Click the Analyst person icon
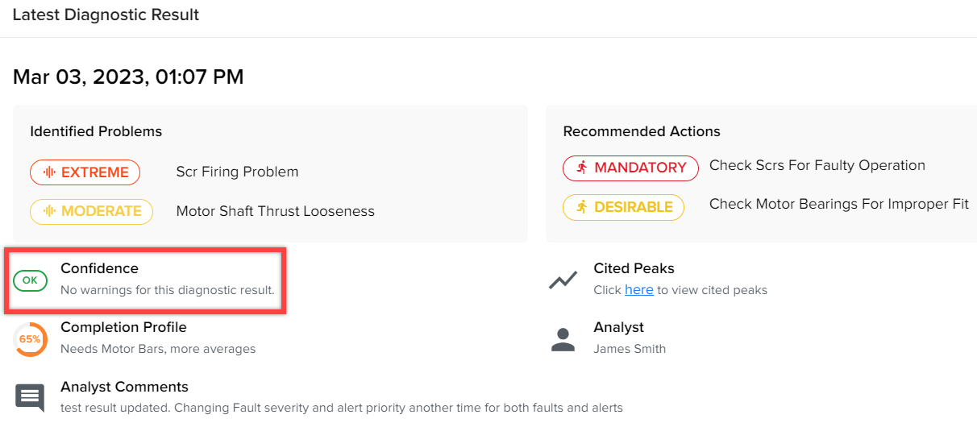 563,339
